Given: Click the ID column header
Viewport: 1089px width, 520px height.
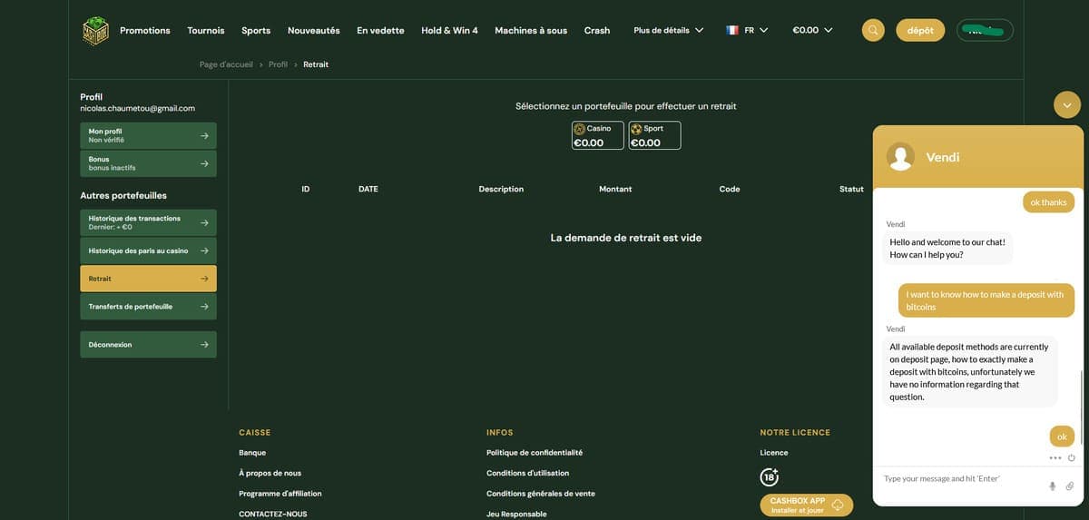Looking at the screenshot, I should click(306, 189).
